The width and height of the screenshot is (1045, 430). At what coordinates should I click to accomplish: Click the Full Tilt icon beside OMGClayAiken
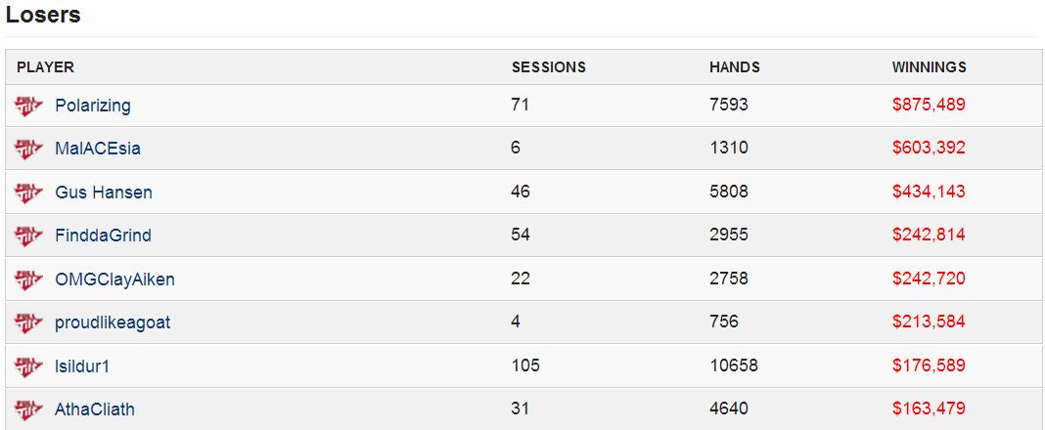(28, 279)
